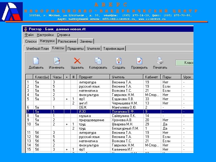
Task: Click the + column header
Action: tap(67, 77)
